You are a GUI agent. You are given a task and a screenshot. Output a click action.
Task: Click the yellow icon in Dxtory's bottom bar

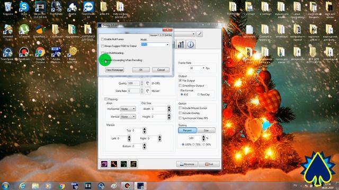133,164
